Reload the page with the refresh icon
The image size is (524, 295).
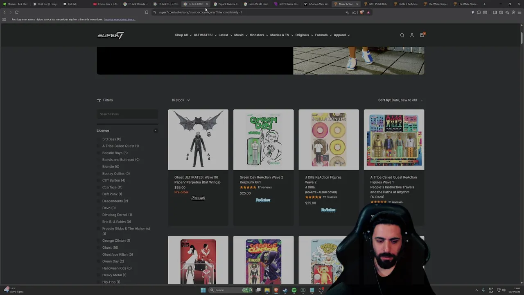point(17,12)
